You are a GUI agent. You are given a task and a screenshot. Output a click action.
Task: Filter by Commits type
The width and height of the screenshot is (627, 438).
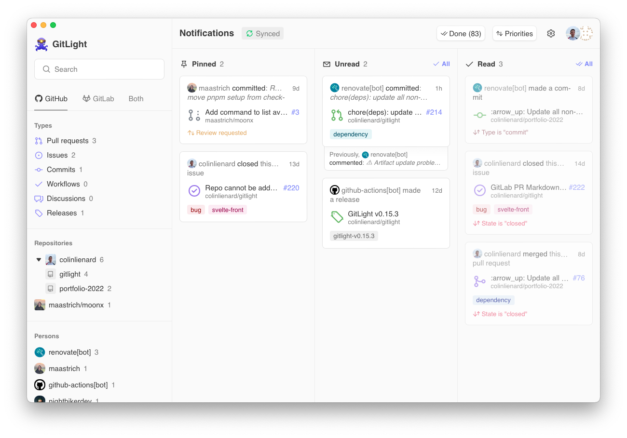[x=58, y=170]
